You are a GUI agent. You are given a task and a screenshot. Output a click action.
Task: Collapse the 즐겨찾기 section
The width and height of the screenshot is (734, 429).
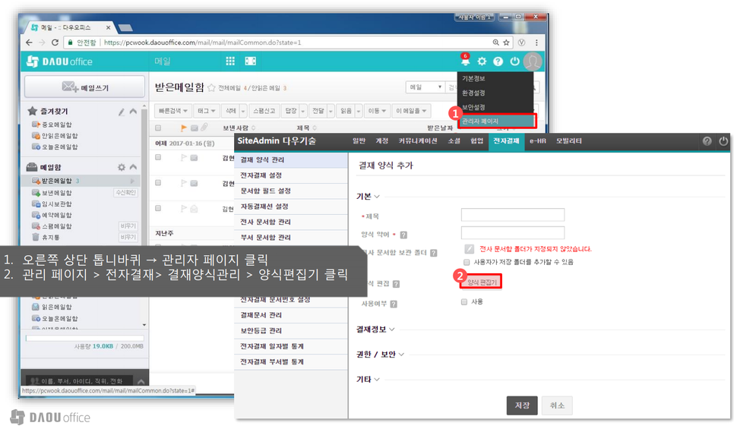134,112
